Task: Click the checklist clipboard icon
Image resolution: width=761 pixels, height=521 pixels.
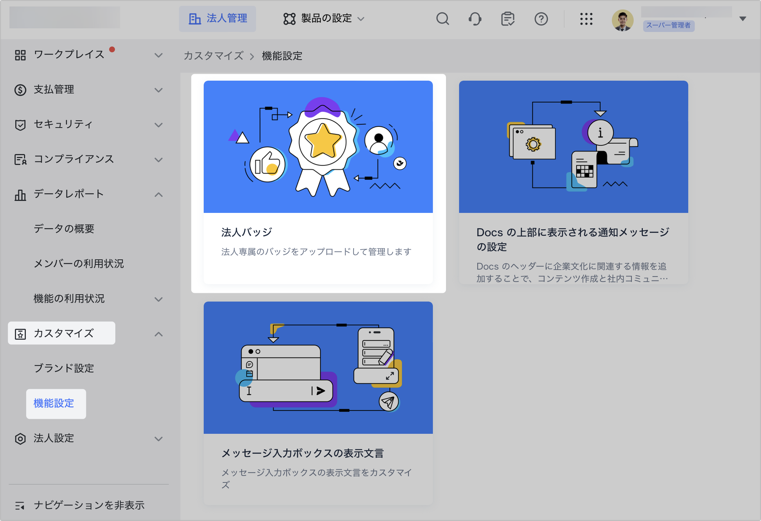Action: (507, 19)
